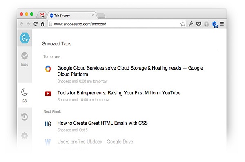Viewport: 245px width, 162px height.
Task: Click 'Snoozed until 10:00 am tomorrow' text
Action: coord(83,100)
